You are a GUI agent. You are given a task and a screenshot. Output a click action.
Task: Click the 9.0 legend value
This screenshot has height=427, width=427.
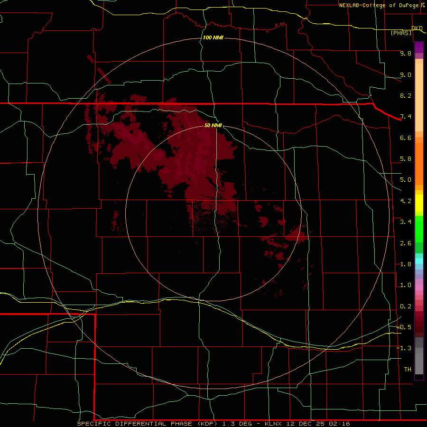pos(406,74)
